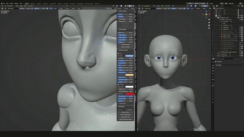Expand the Falloff settings popover
The image size is (244, 137).
73,8
